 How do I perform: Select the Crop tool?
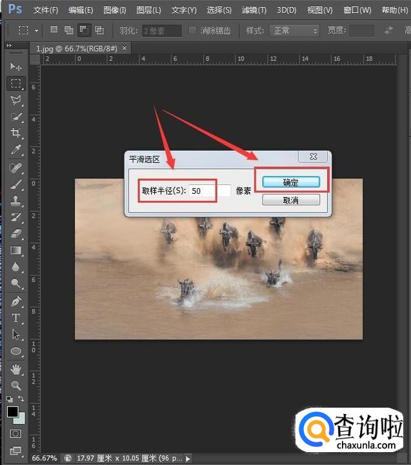(x=16, y=133)
